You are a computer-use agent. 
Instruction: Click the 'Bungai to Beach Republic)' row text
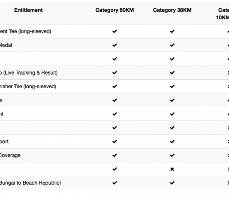coord(30,183)
